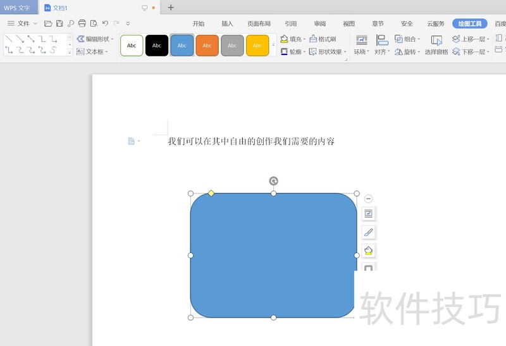Add a new document tab with plus

tap(171, 8)
